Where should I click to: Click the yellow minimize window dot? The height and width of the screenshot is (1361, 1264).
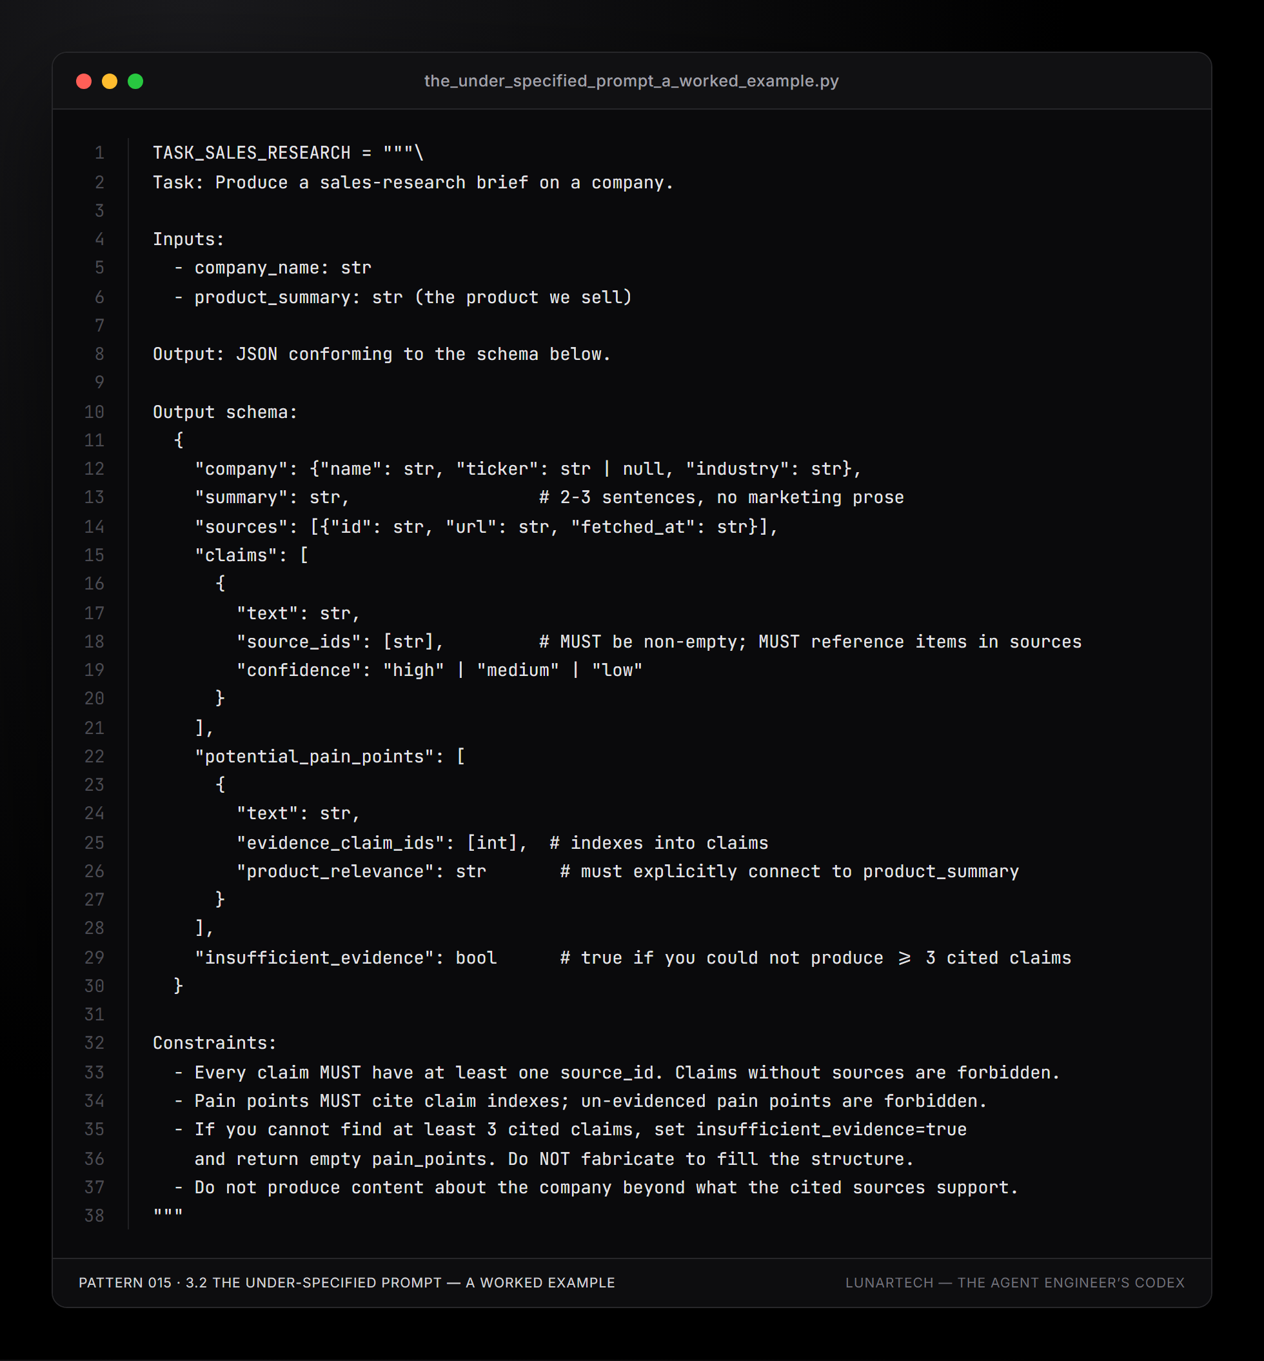click(110, 81)
